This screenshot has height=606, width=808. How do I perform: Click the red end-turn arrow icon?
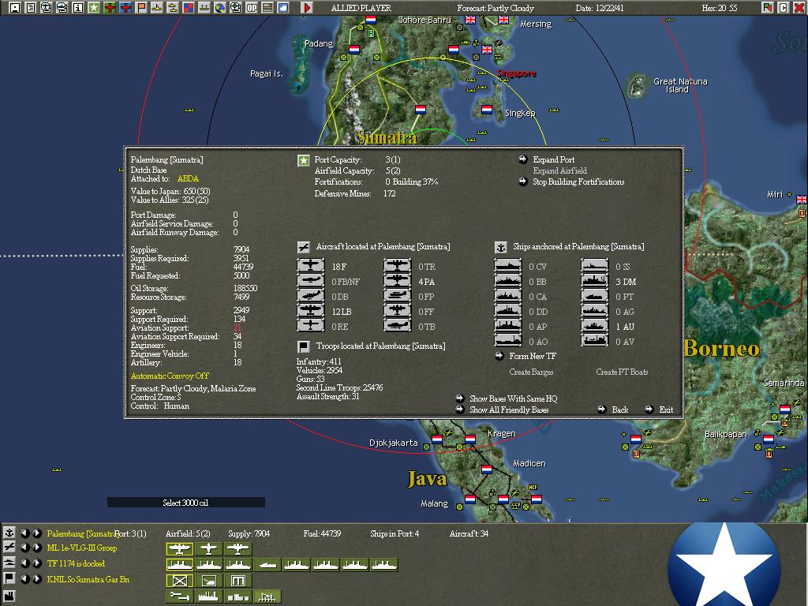tap(309, 7)
